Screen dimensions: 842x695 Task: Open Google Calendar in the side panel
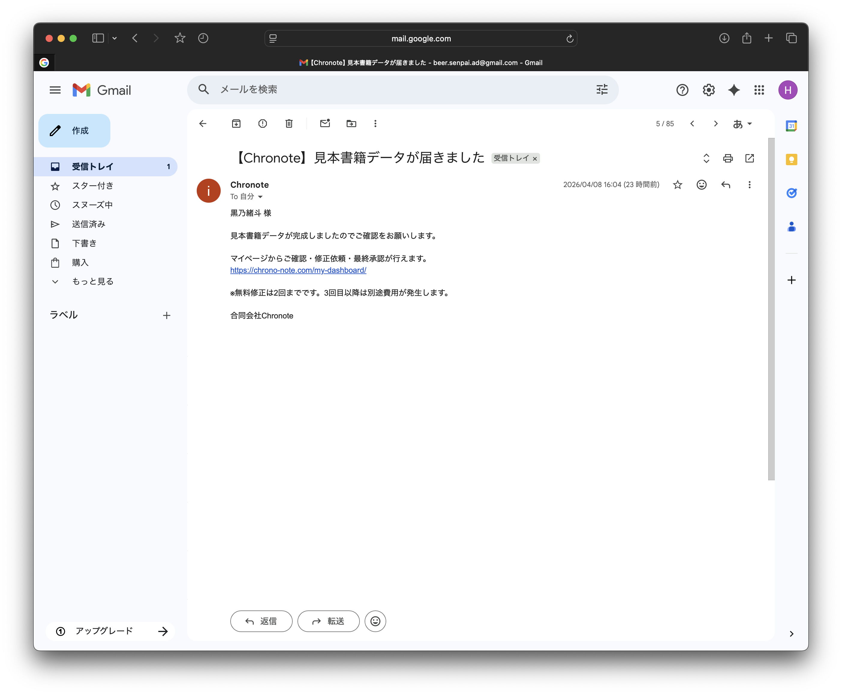pyautogui.click(x=791, y=126)
